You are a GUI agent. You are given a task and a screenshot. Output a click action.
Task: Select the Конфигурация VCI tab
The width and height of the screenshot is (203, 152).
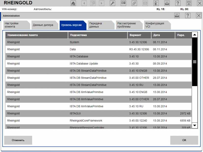click(155, 25)
